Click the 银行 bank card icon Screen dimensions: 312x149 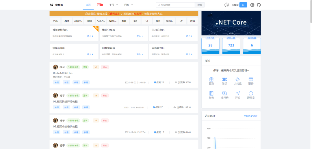250,79
